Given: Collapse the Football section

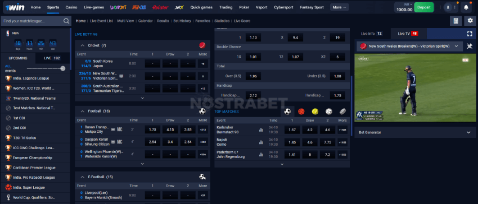Looking at the screenshot, I should tap(82, 112).
